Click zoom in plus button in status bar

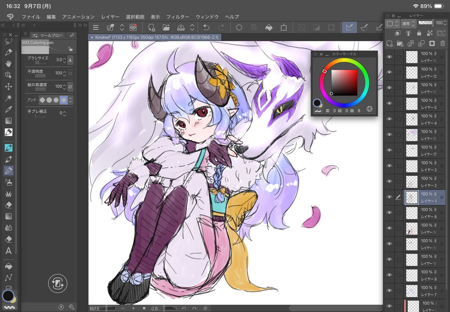point(133,308)
